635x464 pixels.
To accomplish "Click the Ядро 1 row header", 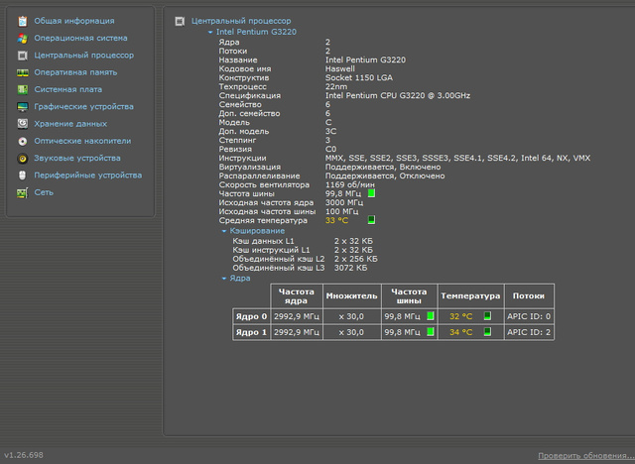I will pyautogui.click(x=251, y=332).
